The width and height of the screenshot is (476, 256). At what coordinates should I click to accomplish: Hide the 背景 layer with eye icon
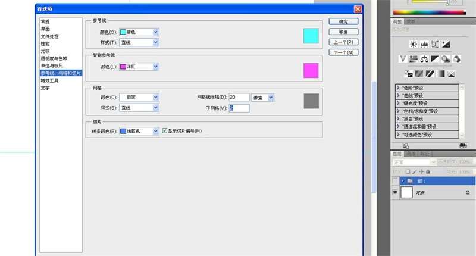395,192
